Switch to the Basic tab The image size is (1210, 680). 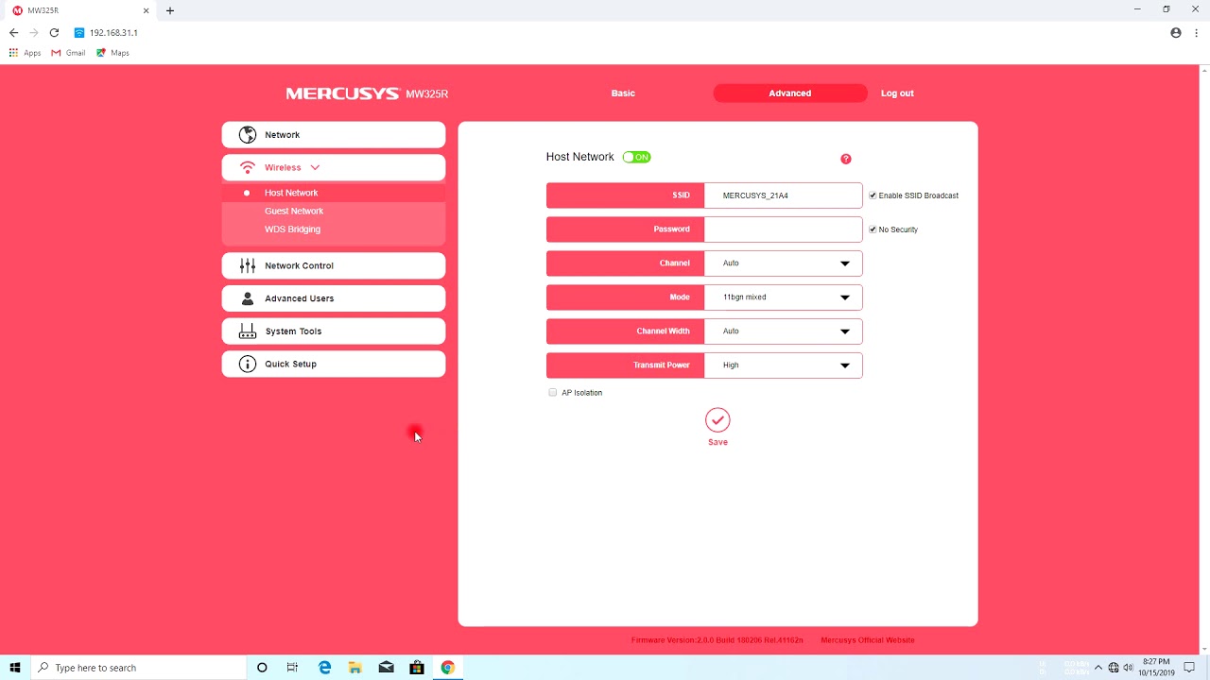(623, 93)
